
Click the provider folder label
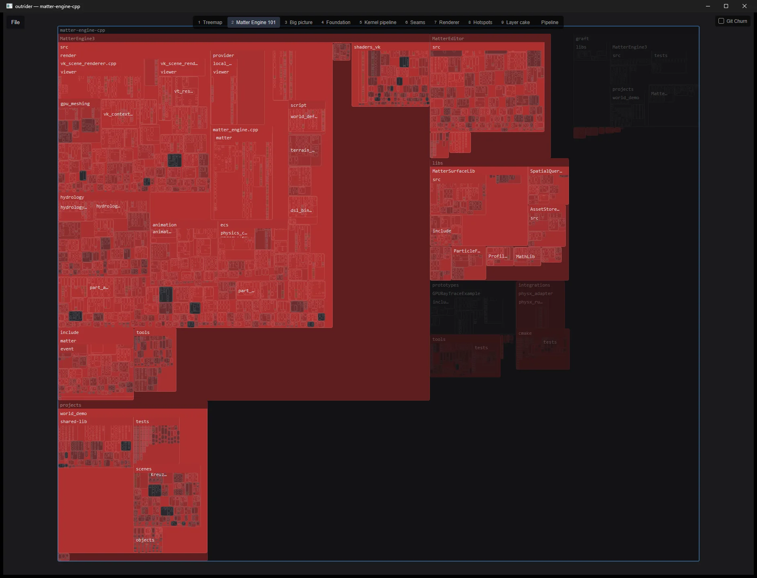pos(223,55)
